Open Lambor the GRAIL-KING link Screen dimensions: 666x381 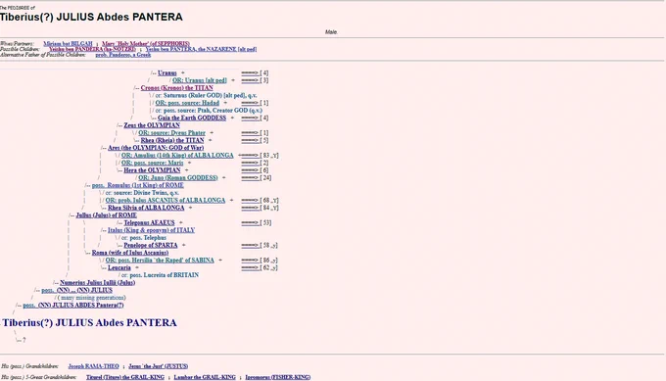pos(205,377)
